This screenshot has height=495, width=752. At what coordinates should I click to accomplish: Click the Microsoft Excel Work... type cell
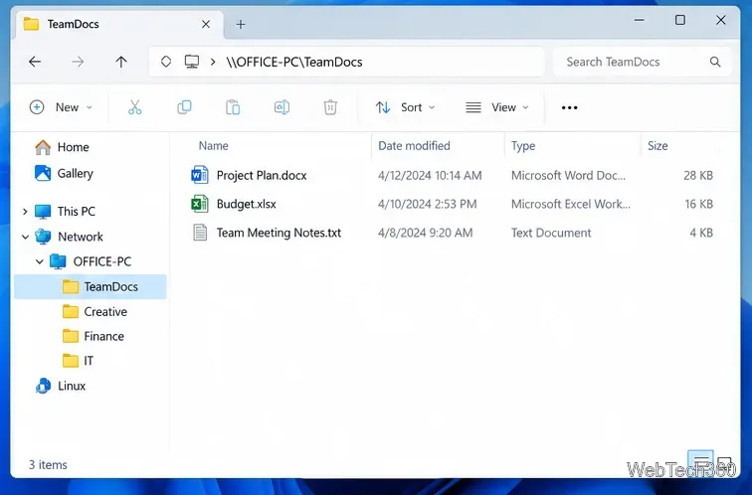tap(571, 204)
